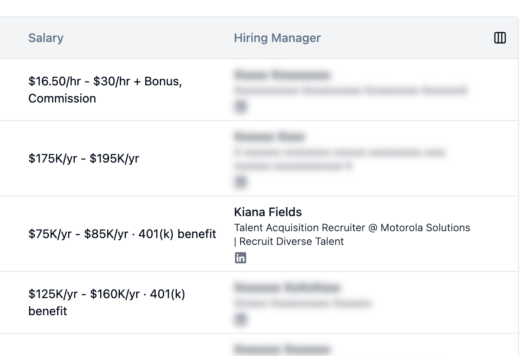Select the $175K/yr - $195K/yr salary cell
Viewport: 531px width, 356px height.
point(84,159)
